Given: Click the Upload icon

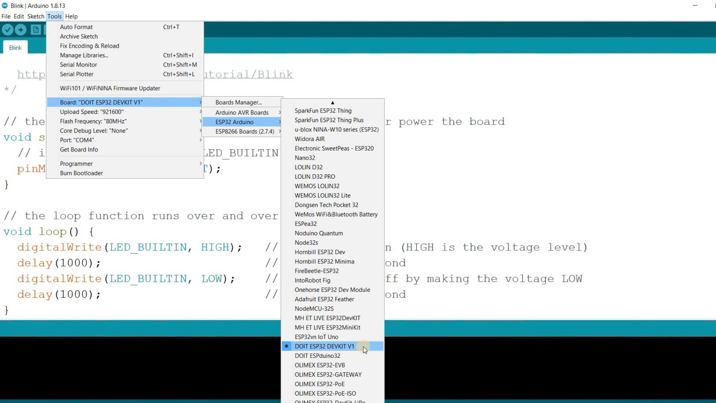Looking at the screenshot, I should (x=21, y=30).
